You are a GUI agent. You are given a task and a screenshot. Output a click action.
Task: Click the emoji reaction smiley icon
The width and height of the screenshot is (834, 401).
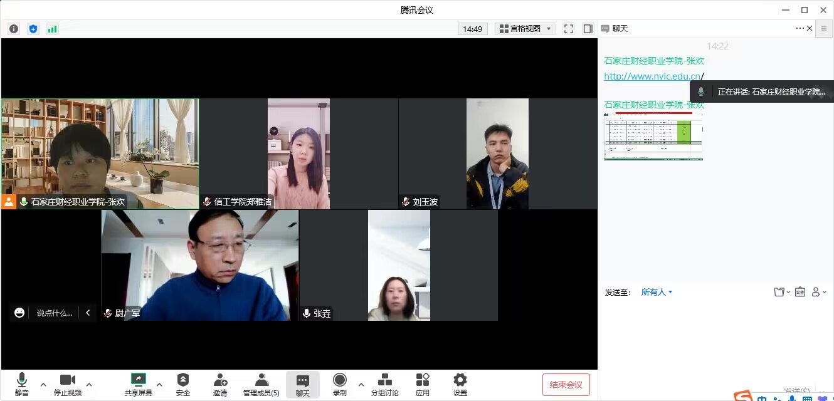[x=19, y=313]
